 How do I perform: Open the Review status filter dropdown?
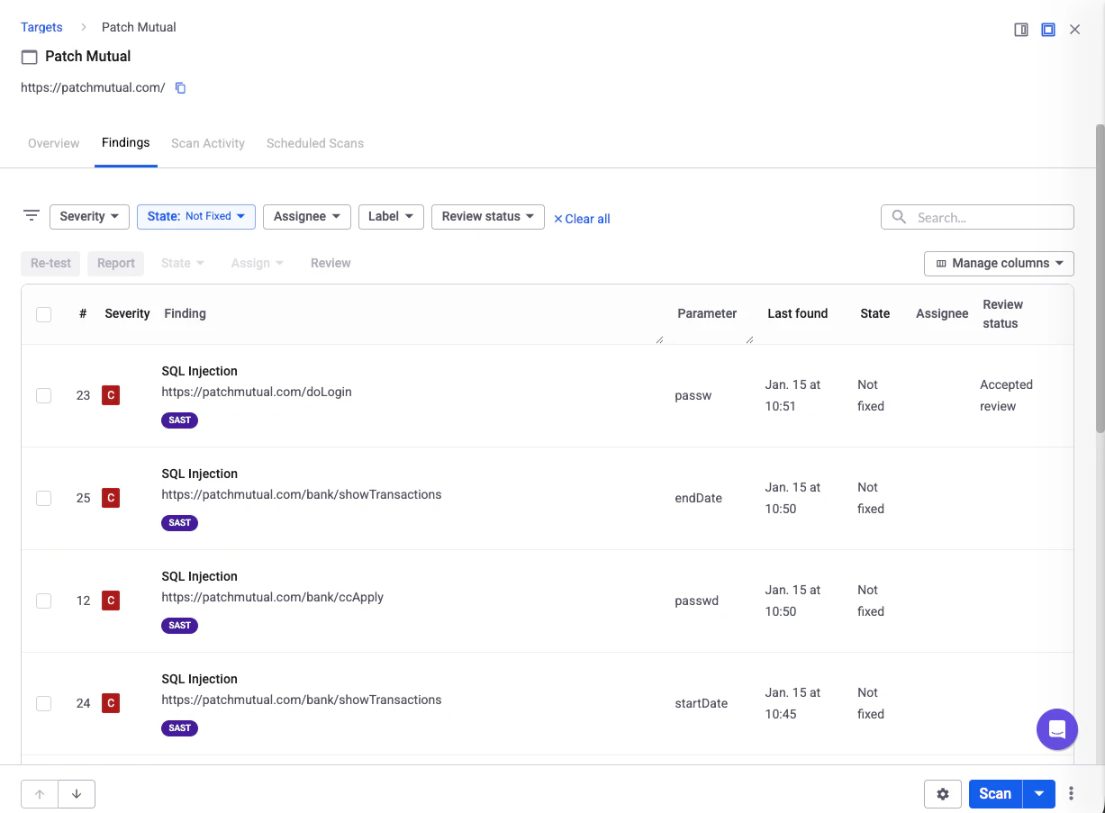[x=488, y=216]
